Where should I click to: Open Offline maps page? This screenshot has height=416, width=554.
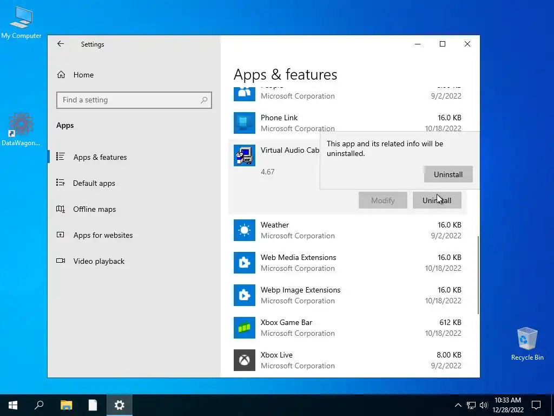coord(94,209)
